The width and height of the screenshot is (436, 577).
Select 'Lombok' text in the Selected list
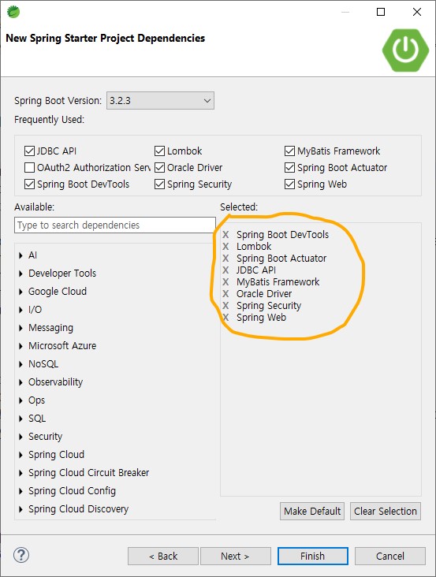(254, 247)
